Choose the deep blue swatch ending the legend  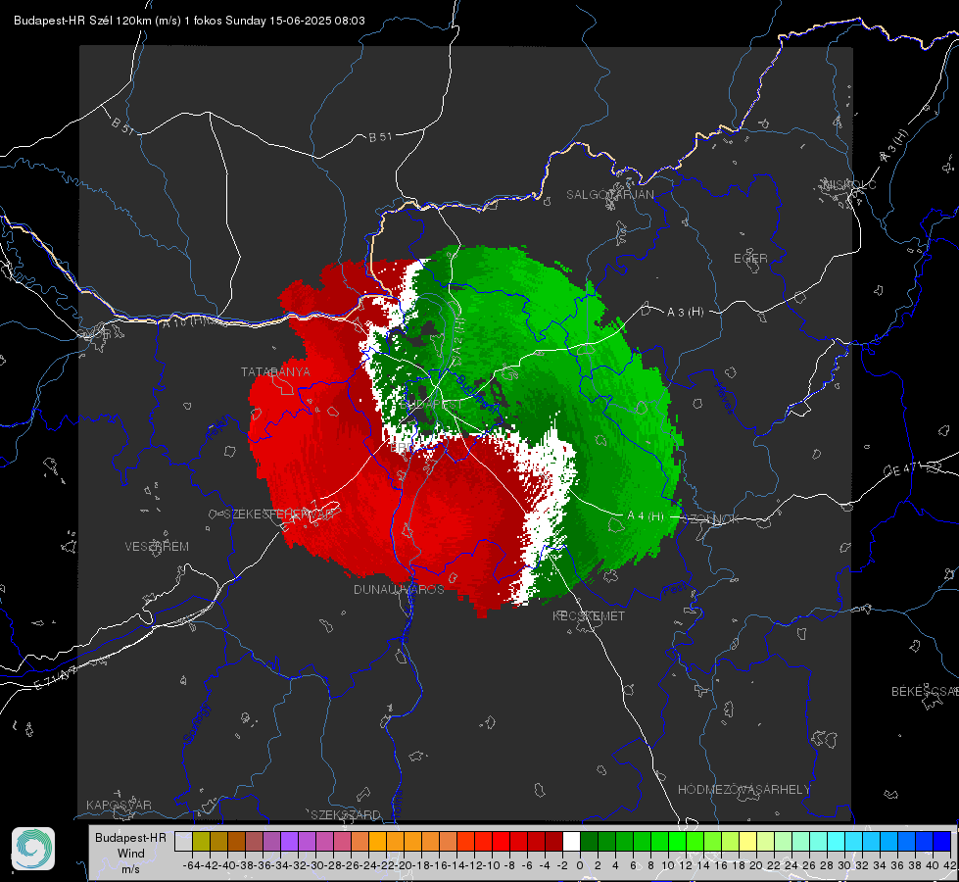pyautogui.click(x=942, y=841)
